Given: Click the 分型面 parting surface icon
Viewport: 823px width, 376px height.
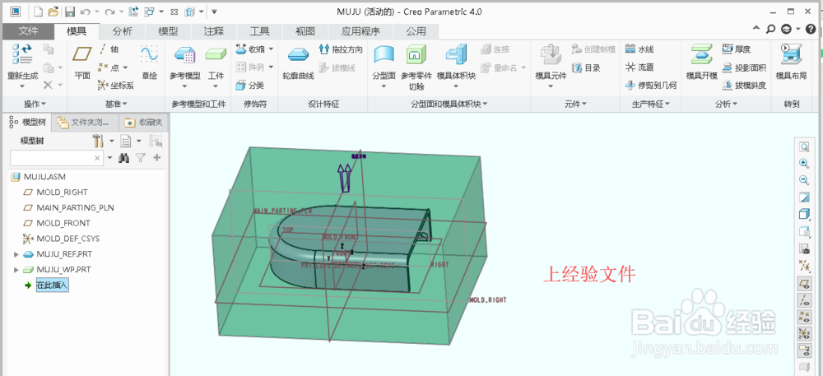Looking at the screenshot, I should click(384, 54).
